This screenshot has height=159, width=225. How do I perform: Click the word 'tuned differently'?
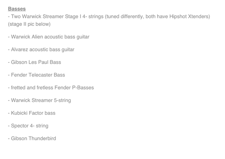point(124,16)
